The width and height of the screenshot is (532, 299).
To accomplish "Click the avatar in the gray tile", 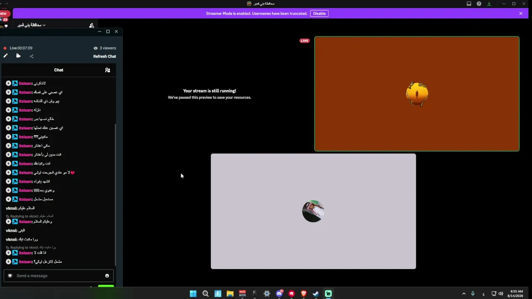I will pos(313,211).
